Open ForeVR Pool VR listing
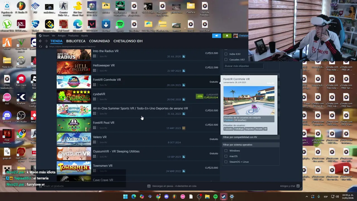Image resolution: width=357 pixels, height=201 pixels. click(x=138, y=125)
